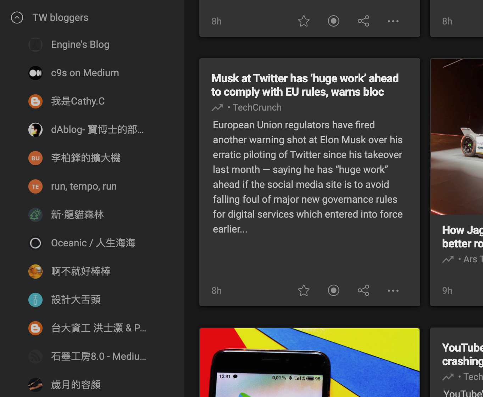Click the trending icon next to TechCrunch

217,107
